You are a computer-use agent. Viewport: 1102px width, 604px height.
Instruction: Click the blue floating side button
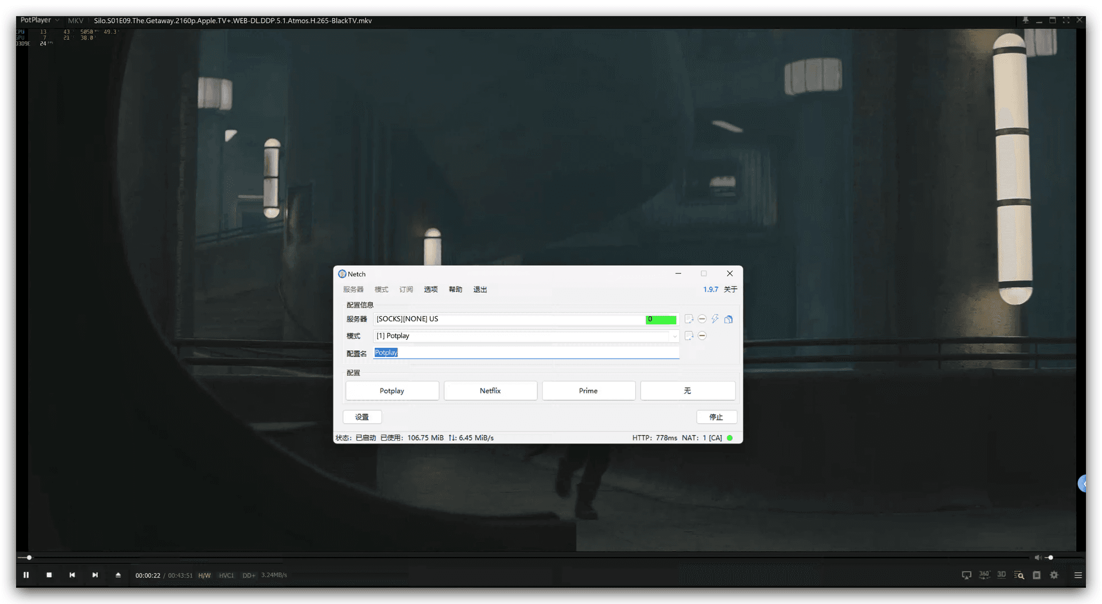click(x=1082, y=483)
